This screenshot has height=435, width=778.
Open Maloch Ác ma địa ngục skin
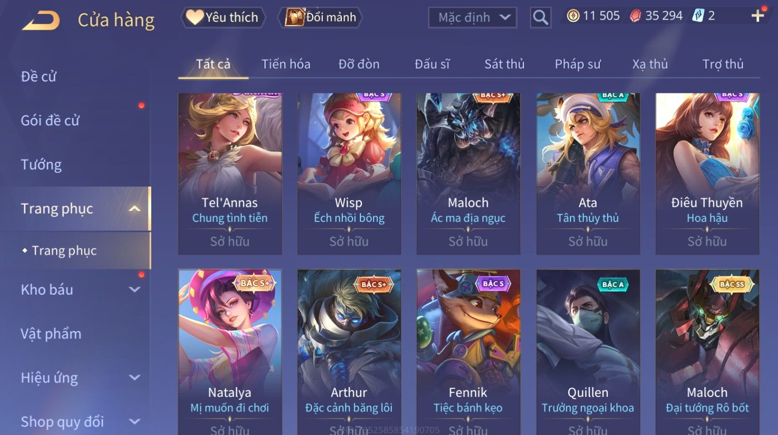pyautogui.click(x=468, y=173)
